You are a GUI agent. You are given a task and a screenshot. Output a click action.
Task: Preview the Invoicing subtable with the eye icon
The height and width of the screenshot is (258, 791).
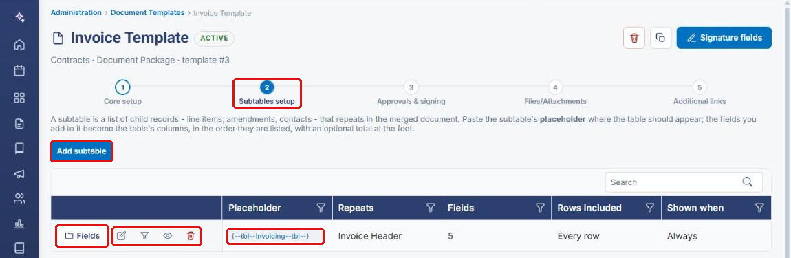pos(167,236)
